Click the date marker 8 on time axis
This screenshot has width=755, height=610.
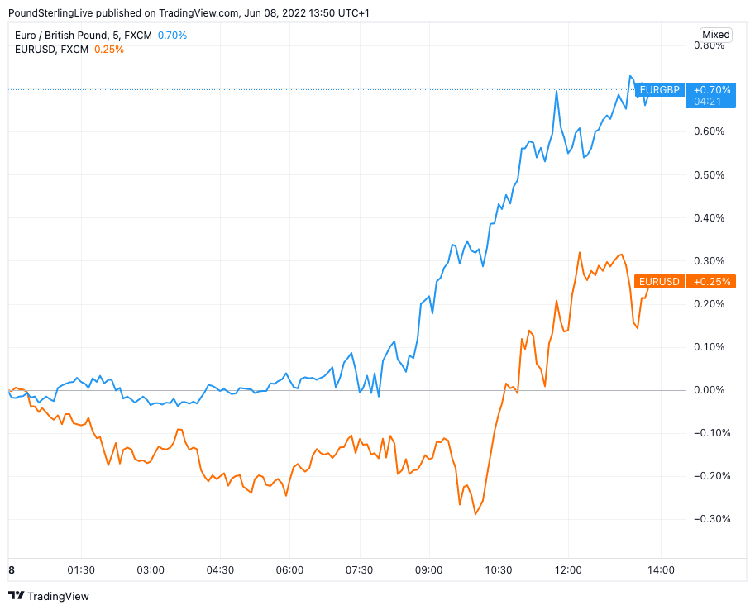coord(12,570)
